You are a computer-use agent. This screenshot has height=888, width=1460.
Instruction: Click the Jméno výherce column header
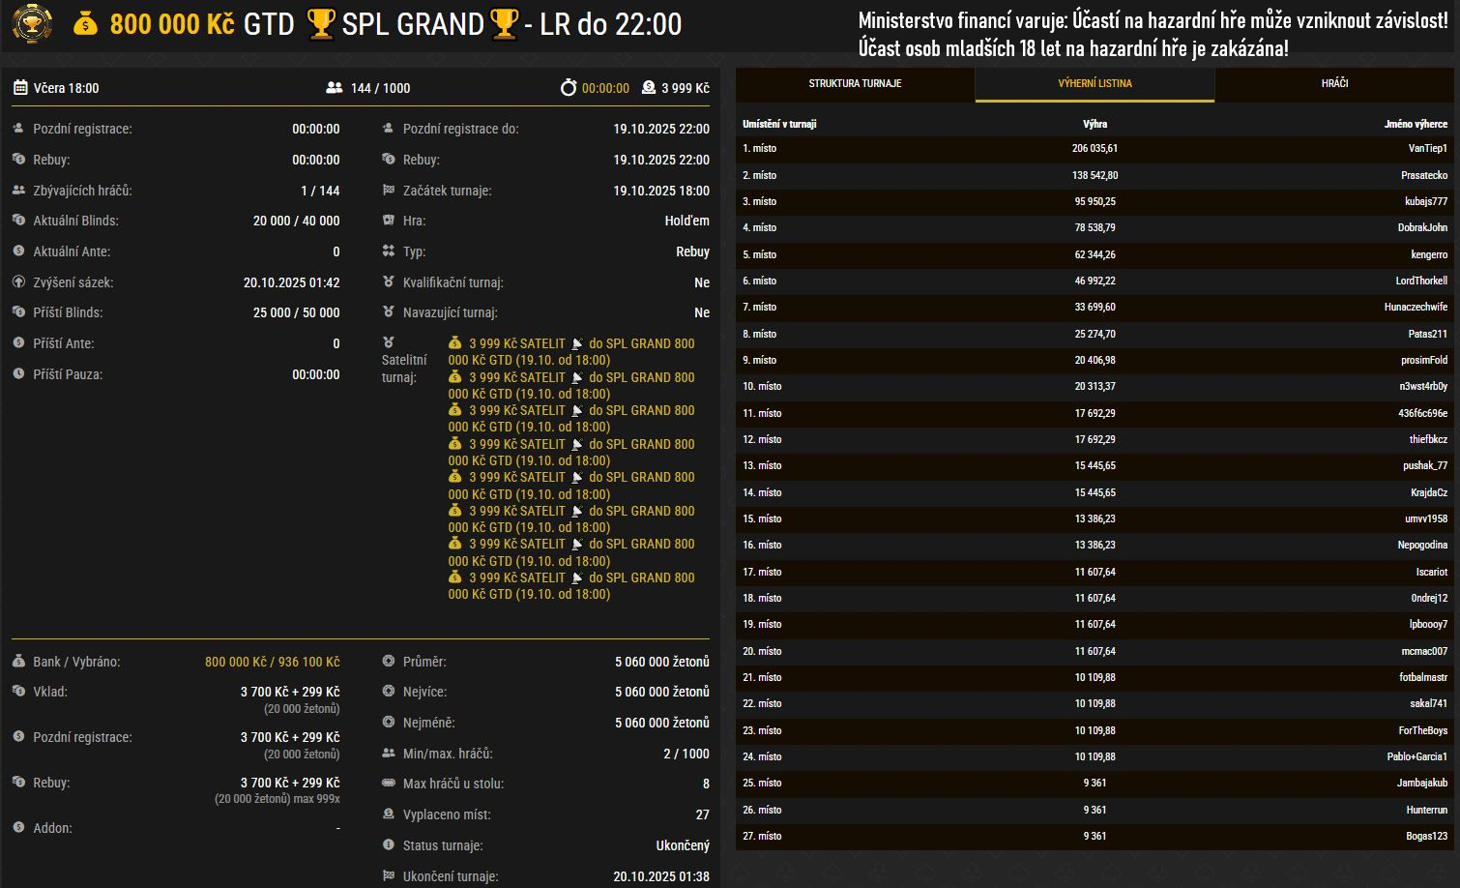1416,124
